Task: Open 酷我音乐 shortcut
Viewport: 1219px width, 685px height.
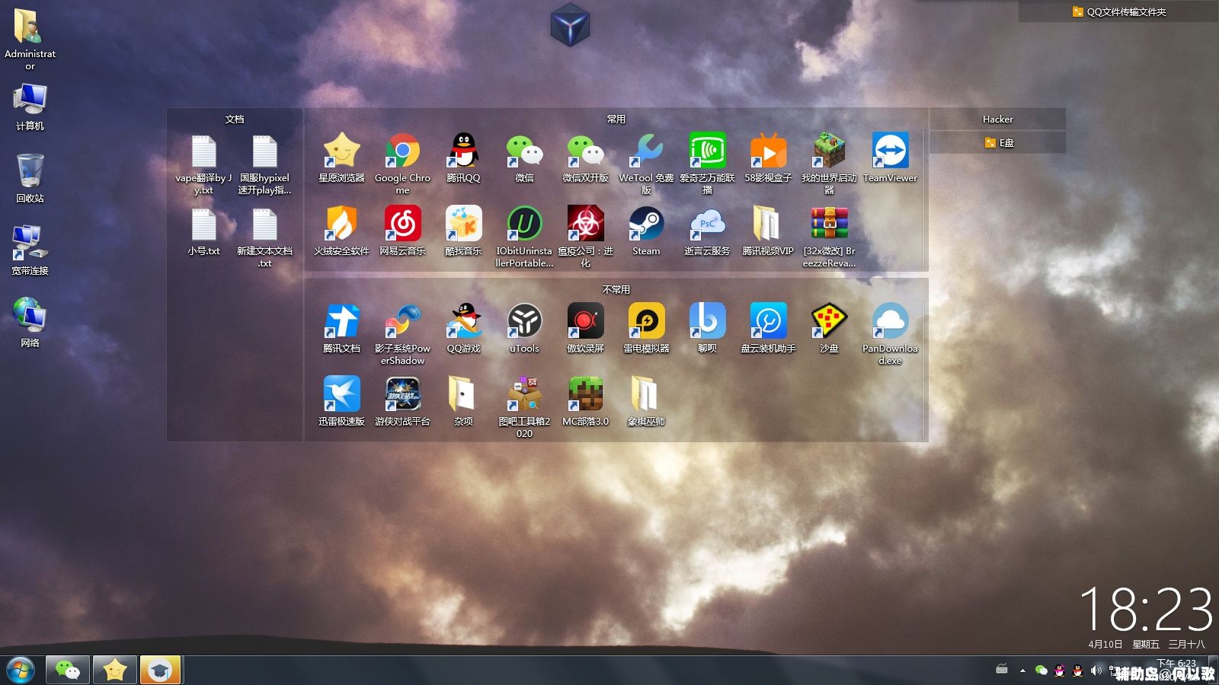Action: tap(463, 231)
